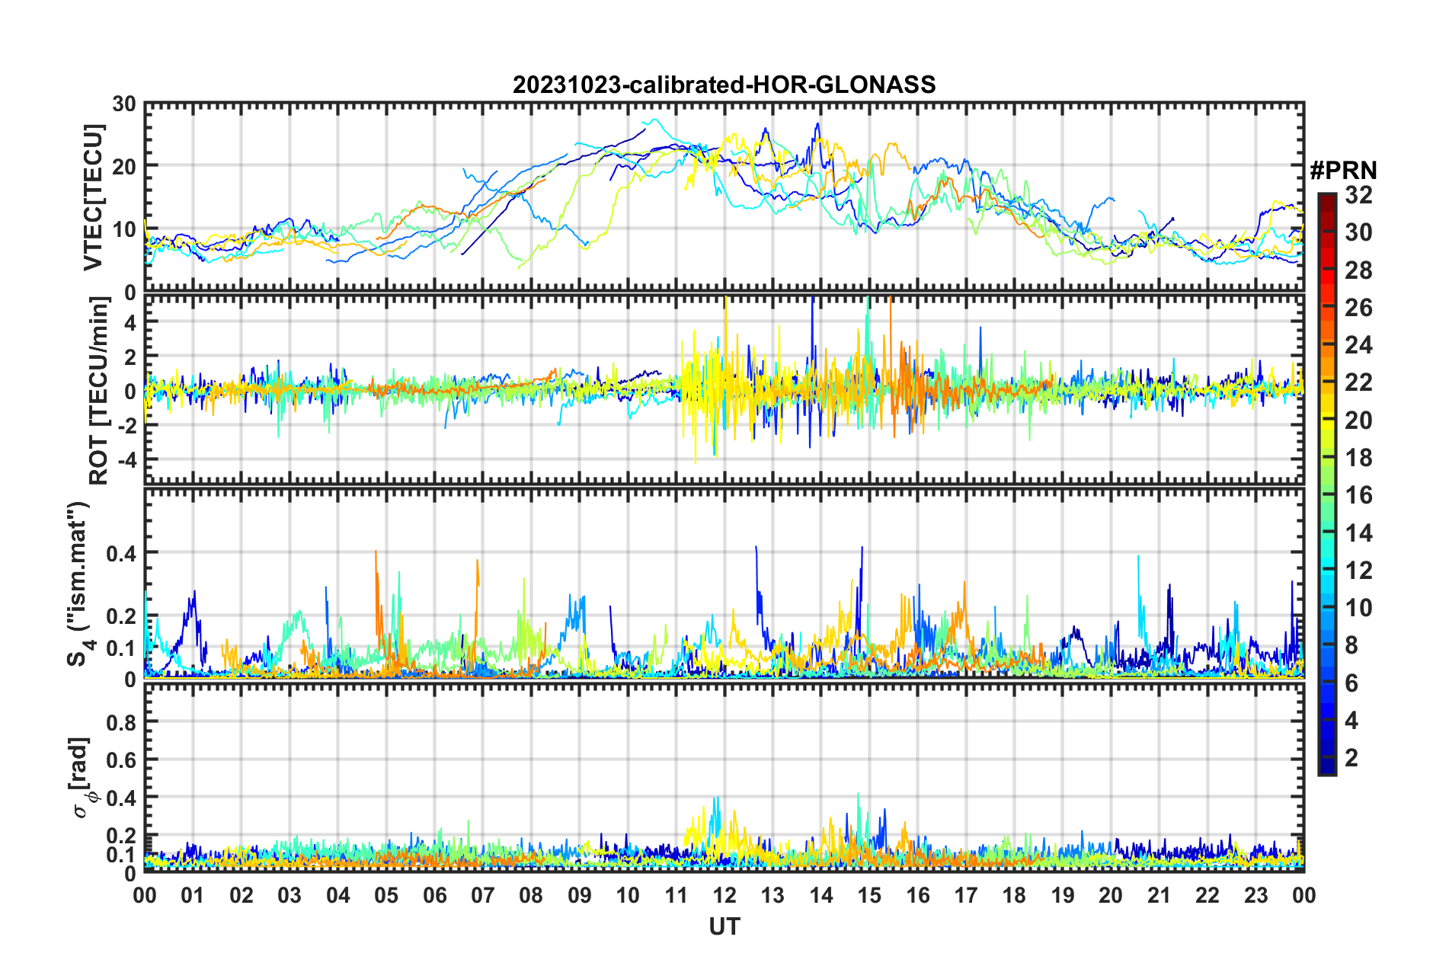Select UT hour tick label "05"

click(386, 894)
